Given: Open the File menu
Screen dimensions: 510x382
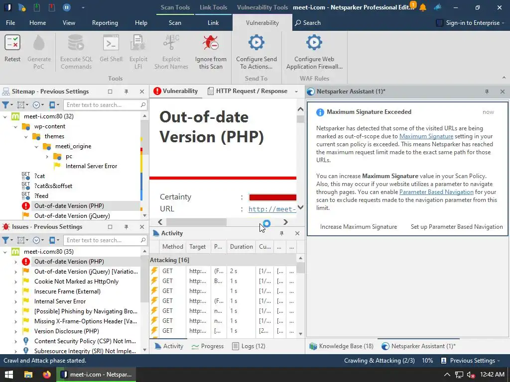Looking at the screenshot, I should tap(10, 23).
